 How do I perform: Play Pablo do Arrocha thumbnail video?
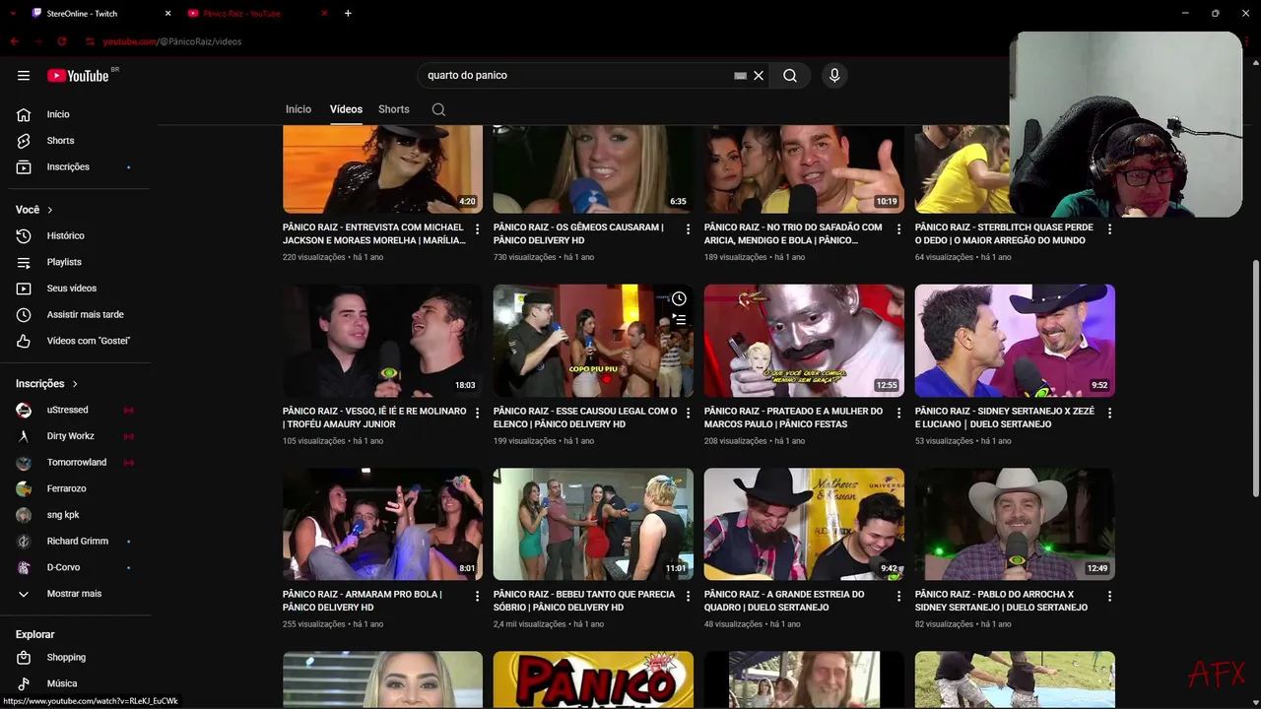(1015, 524)
